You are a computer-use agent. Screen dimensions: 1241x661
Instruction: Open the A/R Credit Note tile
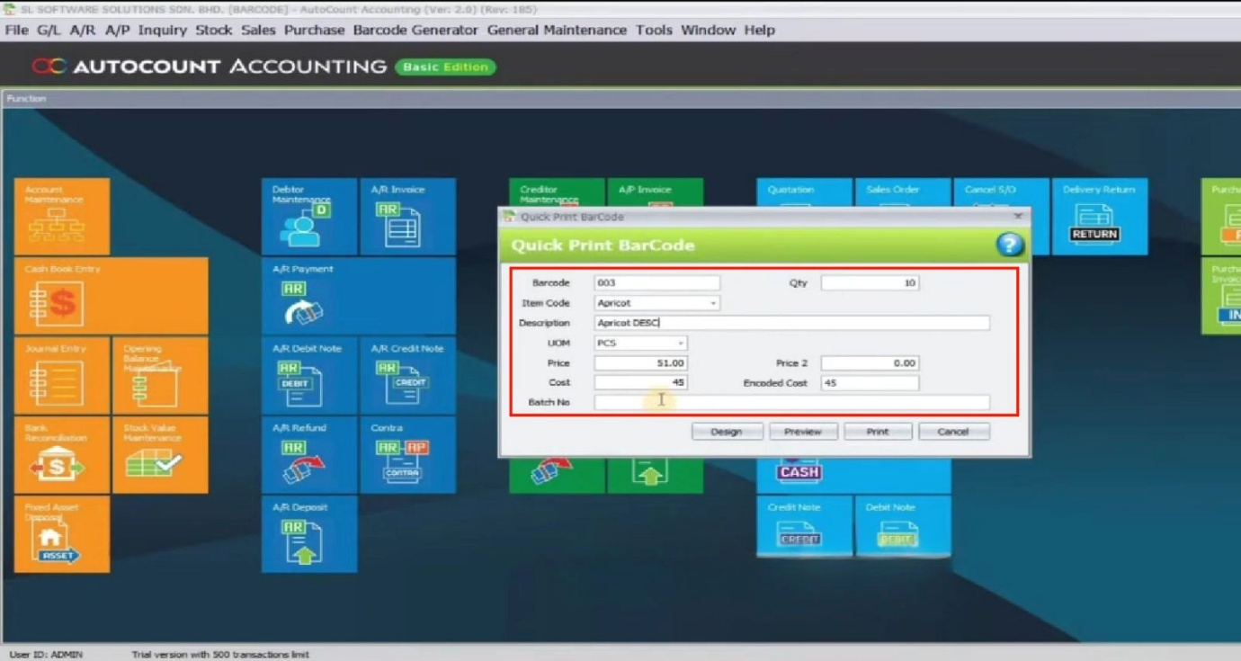pyautogui.click(x=407, y=376)
